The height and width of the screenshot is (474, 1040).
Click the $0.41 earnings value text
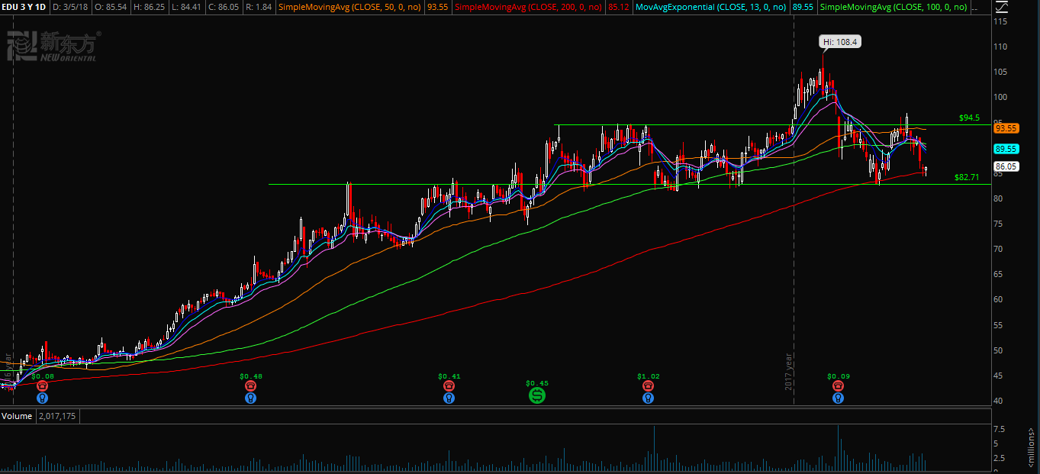coord(449,376)
